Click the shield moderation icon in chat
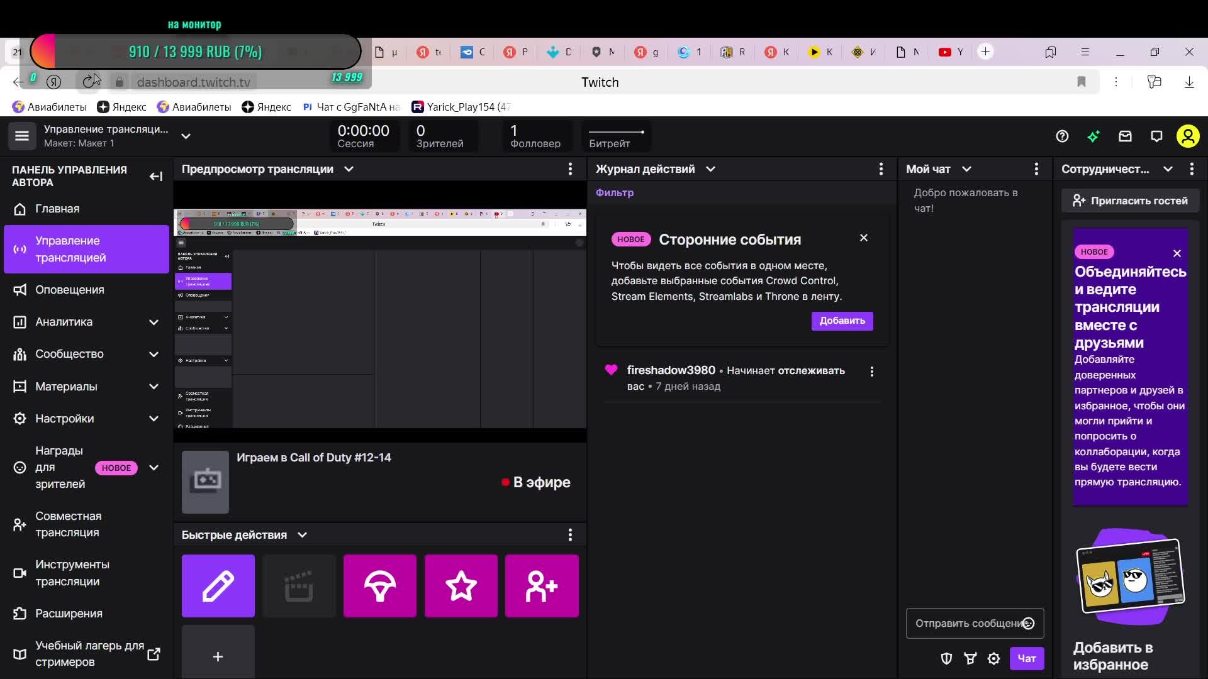Viewport: 1208px width, 679px height. point(946,658)
